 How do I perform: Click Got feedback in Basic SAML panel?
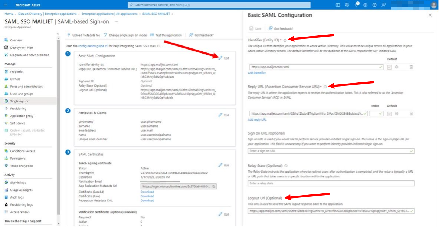(x=281, y=28)
